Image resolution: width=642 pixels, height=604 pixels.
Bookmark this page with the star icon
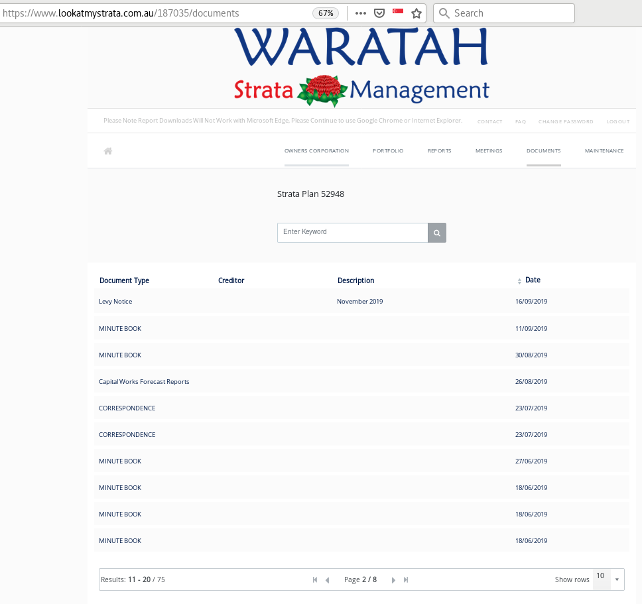pyautogui.click(x=417, y=13)
